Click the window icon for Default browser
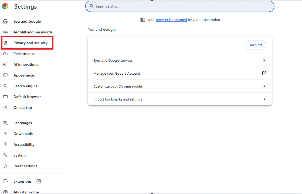The height and width of the screenshot is (194, 302). [5, 97]
